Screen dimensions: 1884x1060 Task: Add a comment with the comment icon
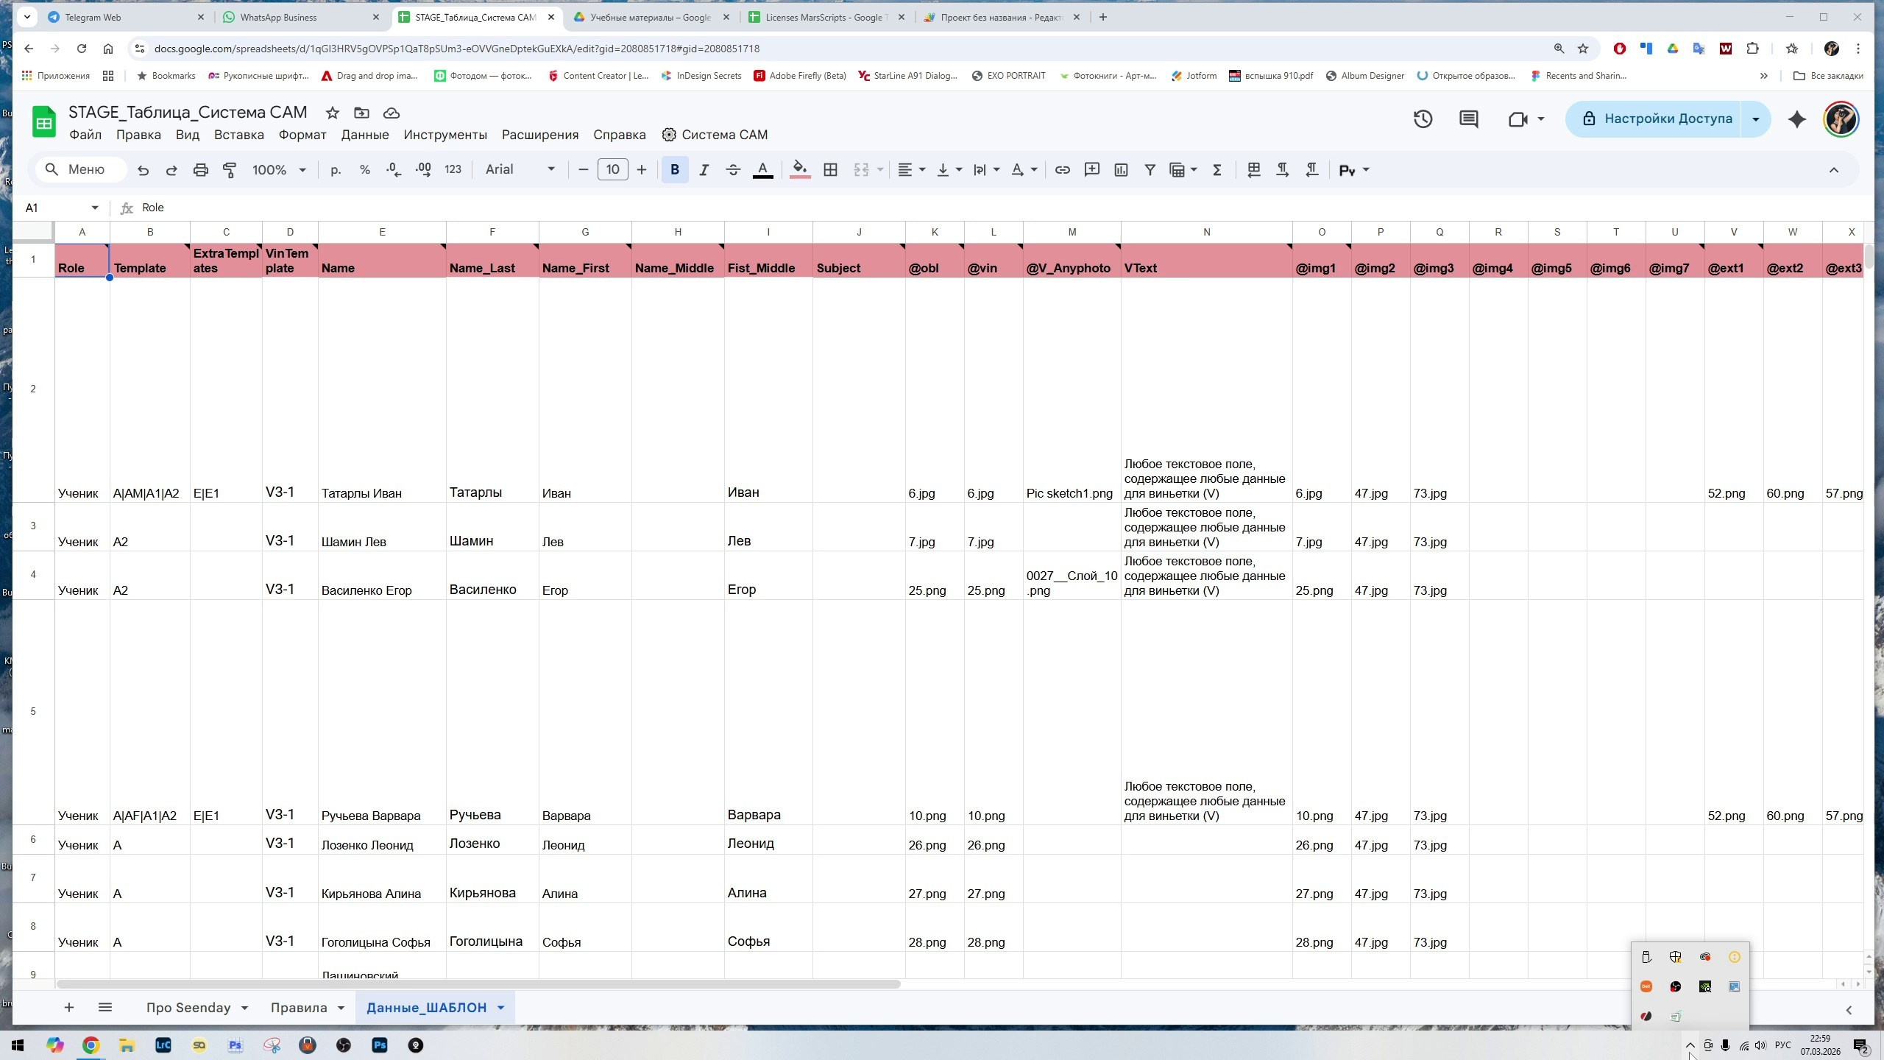1091,170
